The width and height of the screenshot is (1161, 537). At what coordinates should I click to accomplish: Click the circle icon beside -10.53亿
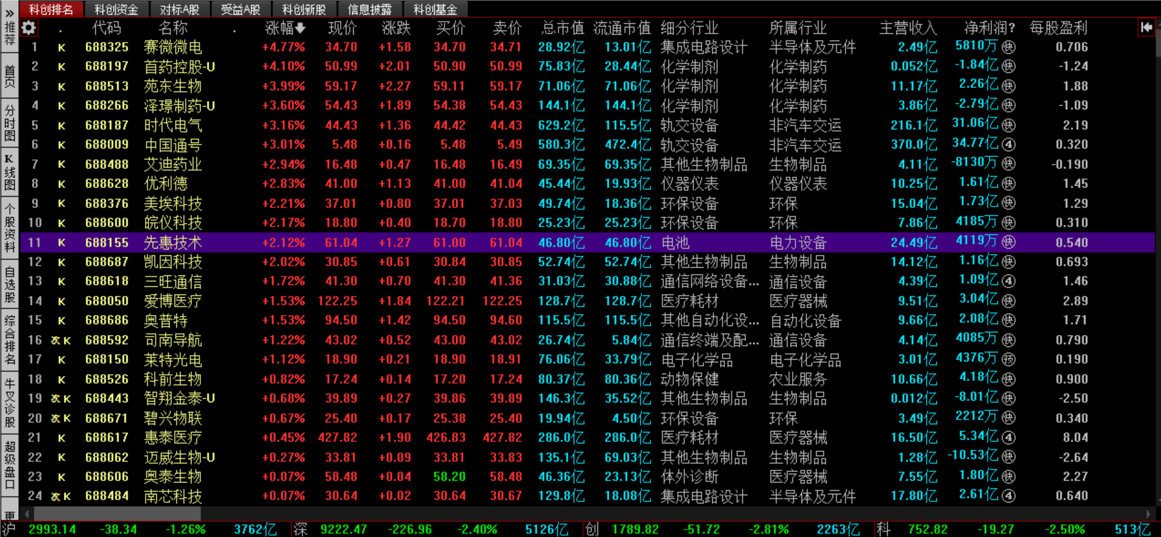[x=1009, y=457]
